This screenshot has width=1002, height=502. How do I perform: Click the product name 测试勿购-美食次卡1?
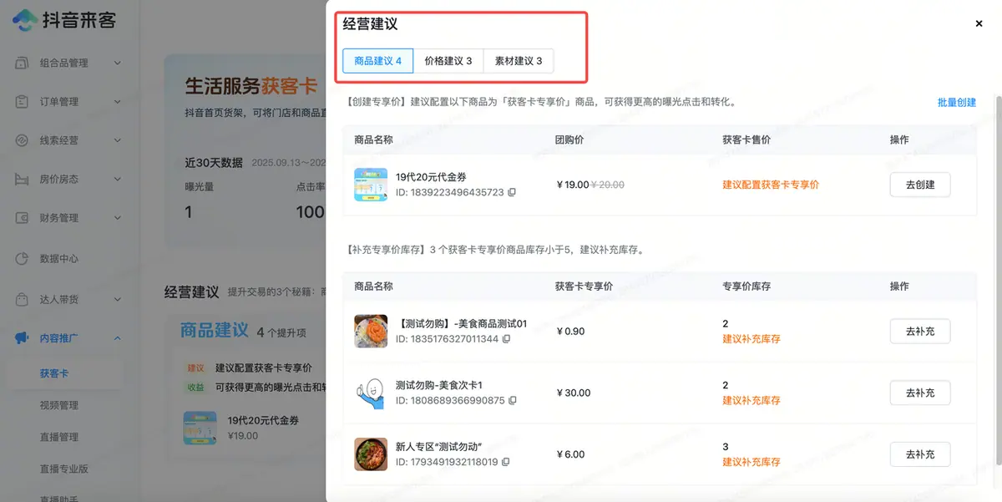[439, 385]
